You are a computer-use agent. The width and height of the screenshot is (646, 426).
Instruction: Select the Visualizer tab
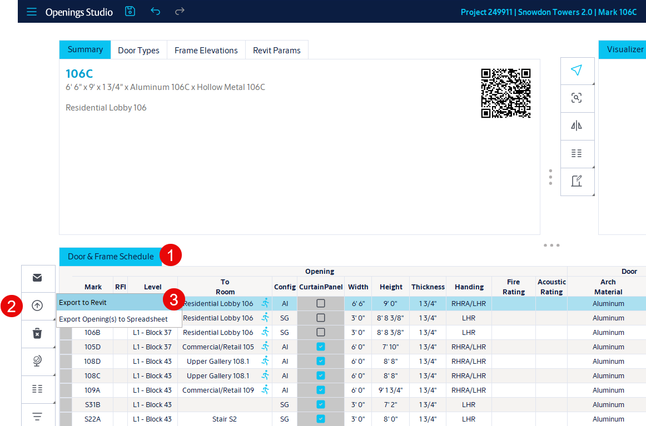(623, 50)
